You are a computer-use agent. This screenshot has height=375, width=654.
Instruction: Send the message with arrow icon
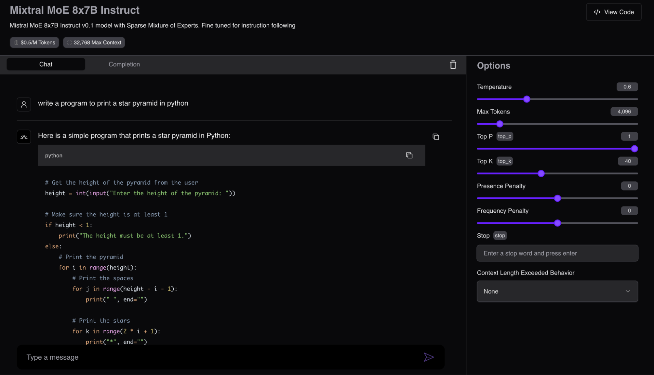429,357
